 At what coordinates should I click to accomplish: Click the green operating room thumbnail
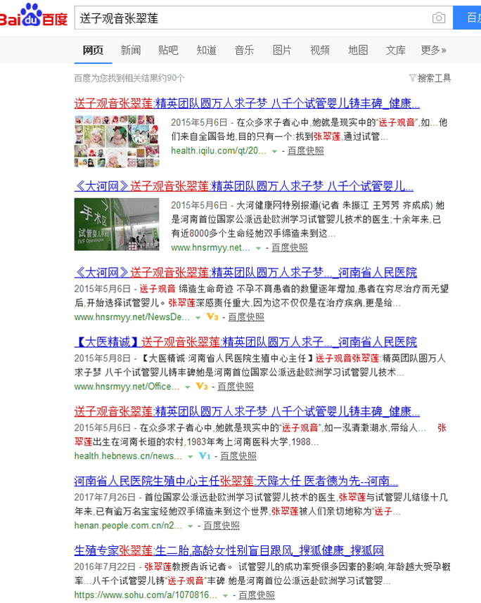(x=117, y=224)
